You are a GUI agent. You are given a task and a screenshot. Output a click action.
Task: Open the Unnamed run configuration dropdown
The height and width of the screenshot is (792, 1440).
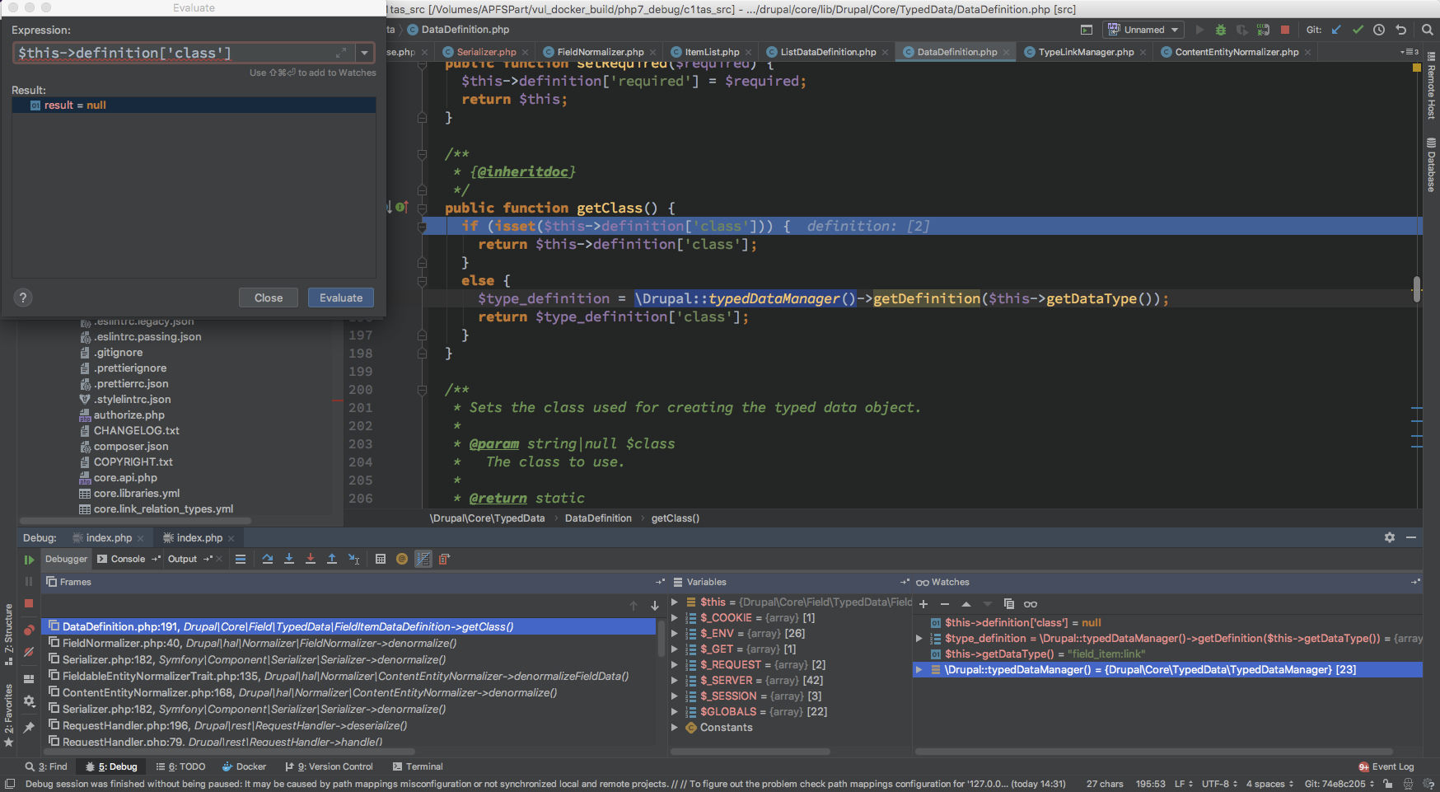(x=1144, y=30)
